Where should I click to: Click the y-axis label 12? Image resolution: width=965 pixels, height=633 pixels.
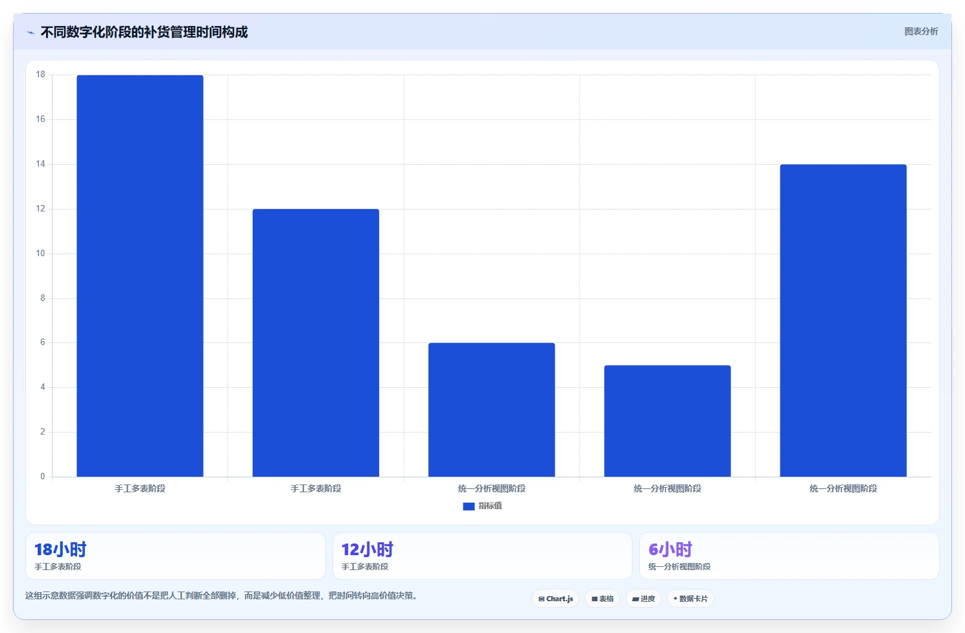point(41,209)
